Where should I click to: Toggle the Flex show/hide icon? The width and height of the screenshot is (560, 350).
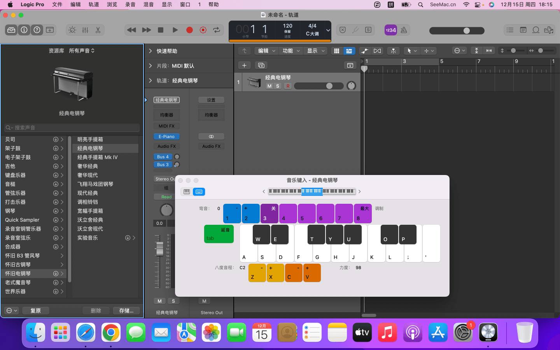coord(377,51)
